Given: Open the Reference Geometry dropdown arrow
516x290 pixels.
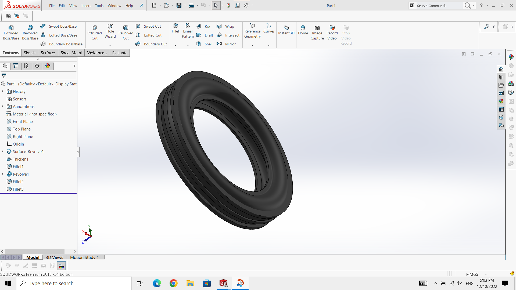Looking at the screenshot, I should [x=252, y=45].
